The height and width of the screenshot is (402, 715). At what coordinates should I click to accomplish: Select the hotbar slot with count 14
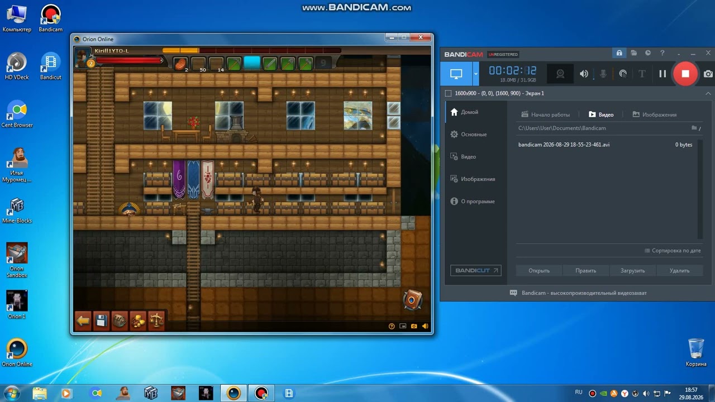216,64
